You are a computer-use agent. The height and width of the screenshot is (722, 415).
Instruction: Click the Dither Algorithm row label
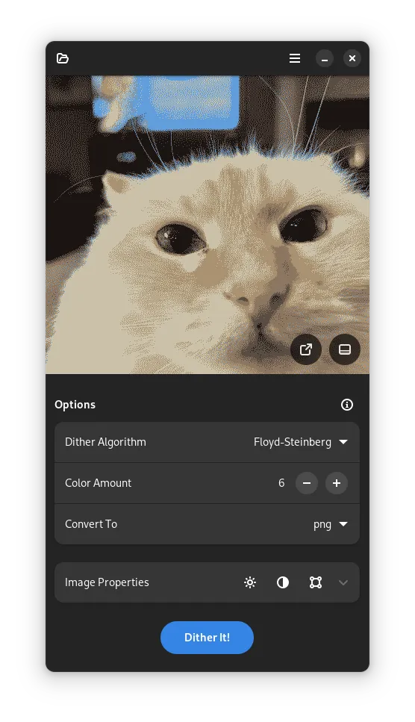(x=105, y=442)
